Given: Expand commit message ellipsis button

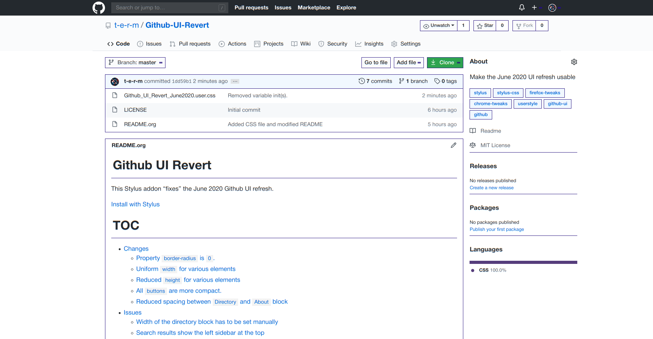Looking at the screenshot, I should (235, 81).
